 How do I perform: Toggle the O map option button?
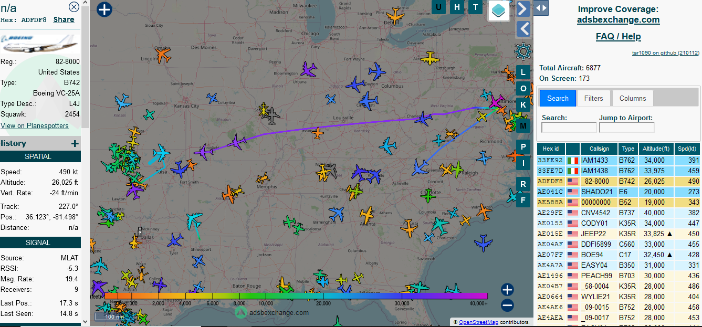click(x=523, y=89)
